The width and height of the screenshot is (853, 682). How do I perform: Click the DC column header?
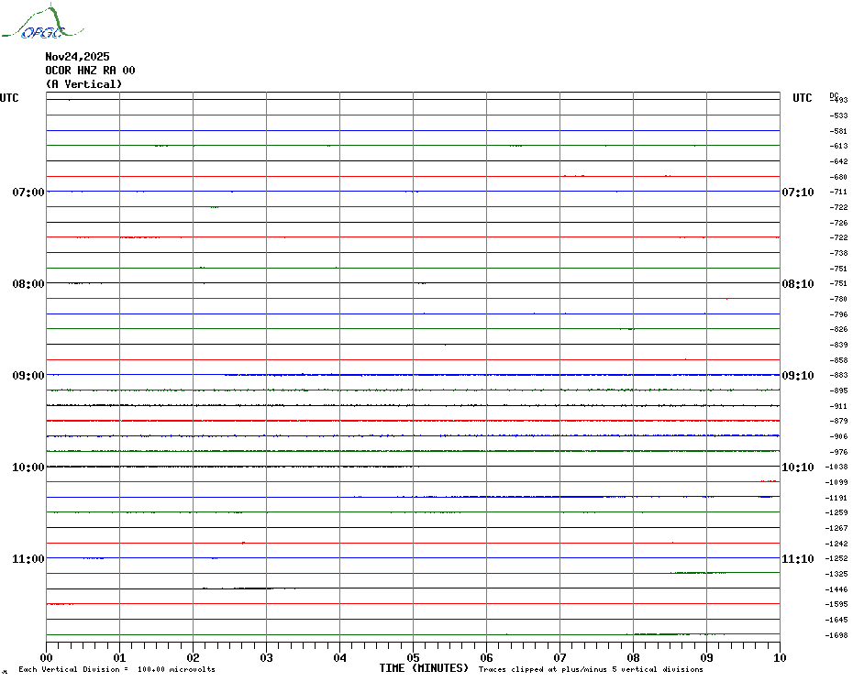[x=834, y=94]
